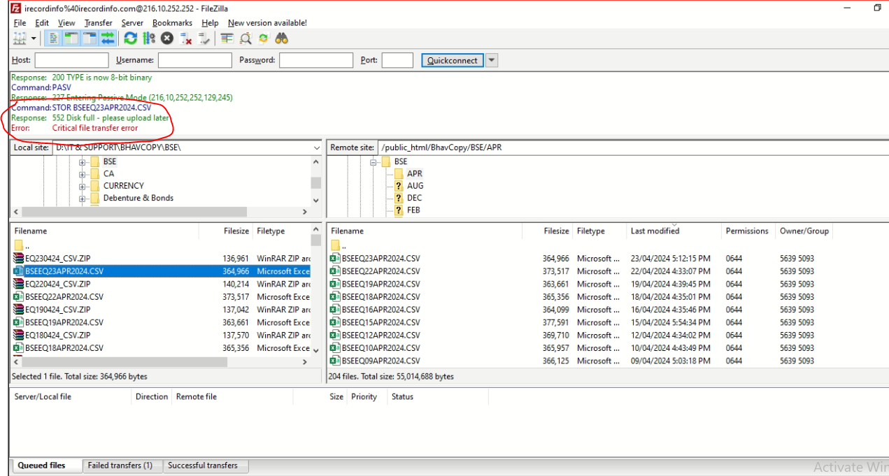Click the local directory tree vertical scrollbar
This screenshot has width=889, height=476.
[316, 183]
